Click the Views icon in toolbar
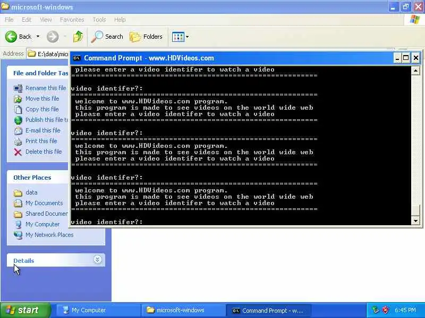Image resolution: width=425 pixels, height=318 pixels. coord(178,37)
